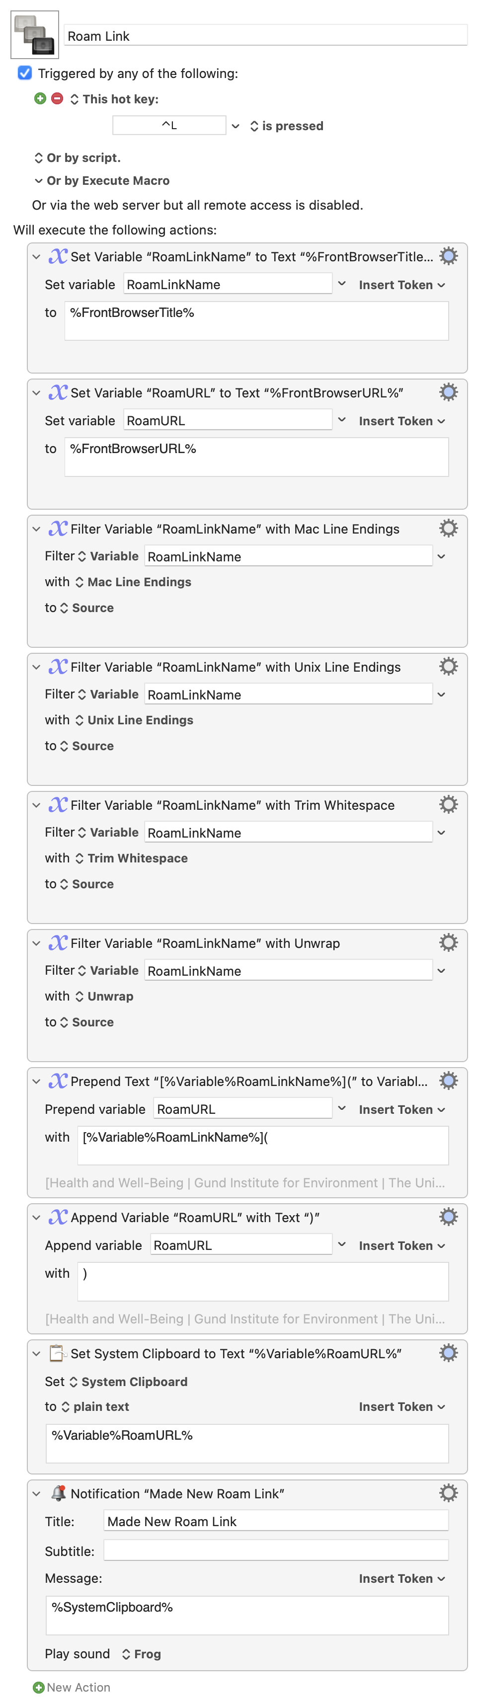Open gear menu for the Notification action
478x1704 pixels.
(448, 1493)
